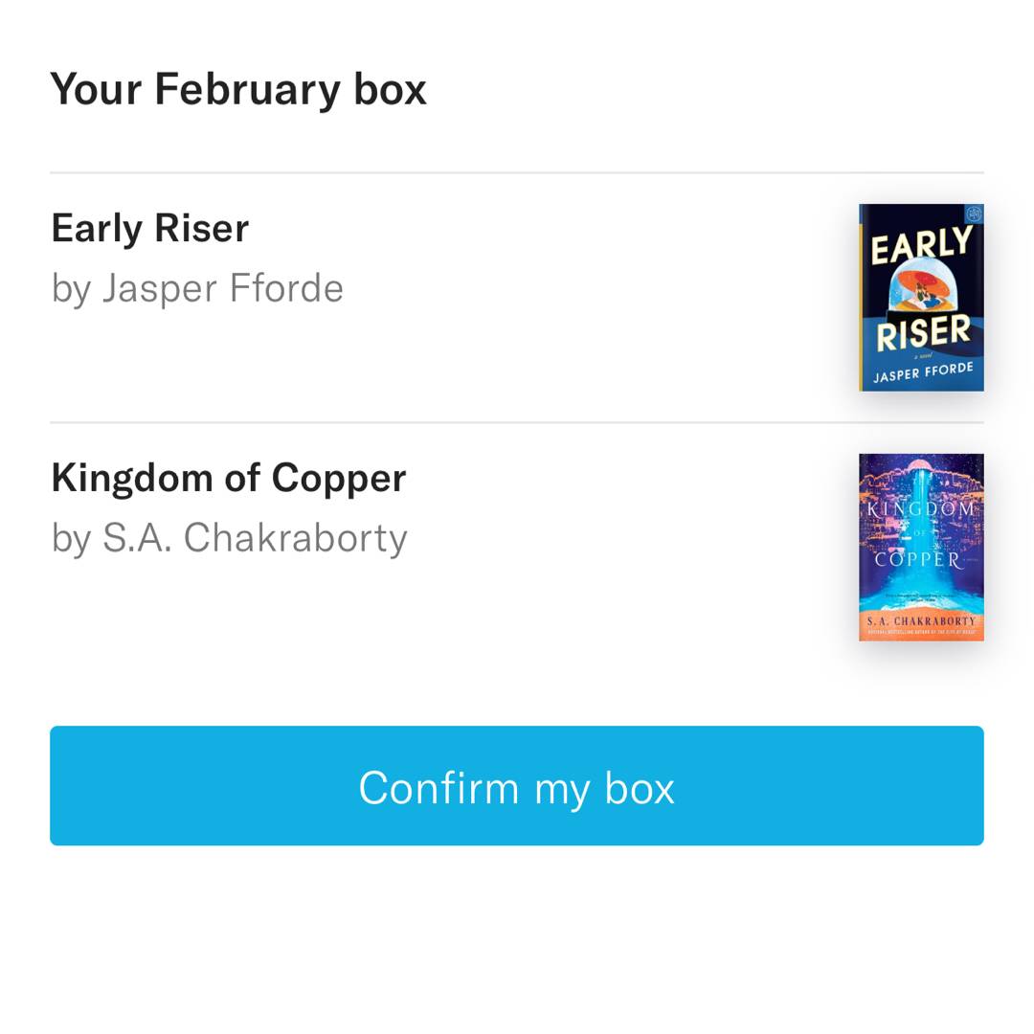1034x1034 pixels.
Task: Click the word 'February' in the heading
Action: [247, 89]
